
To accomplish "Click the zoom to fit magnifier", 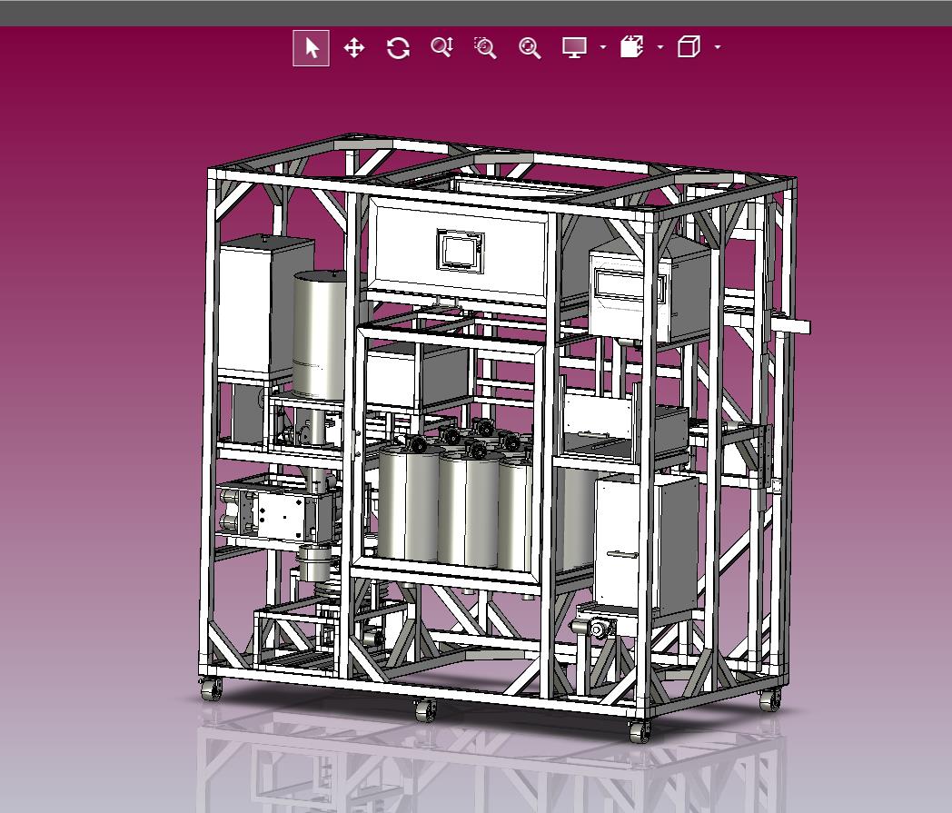I will click(530, 47).
